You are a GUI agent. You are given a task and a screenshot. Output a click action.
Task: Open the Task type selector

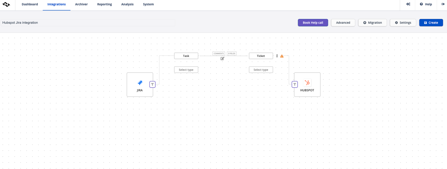(186, 56)
